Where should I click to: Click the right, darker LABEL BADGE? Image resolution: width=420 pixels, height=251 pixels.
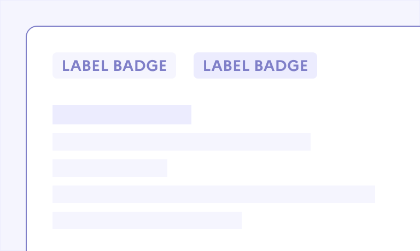(x=255, y=65)
